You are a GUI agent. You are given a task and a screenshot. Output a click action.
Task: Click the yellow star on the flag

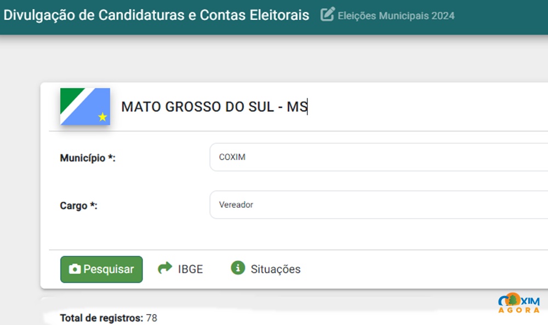[102, 117]
